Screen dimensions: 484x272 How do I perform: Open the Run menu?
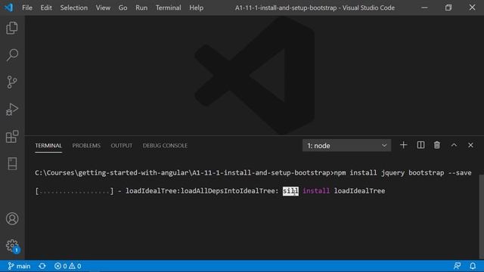tap(141, 8)
